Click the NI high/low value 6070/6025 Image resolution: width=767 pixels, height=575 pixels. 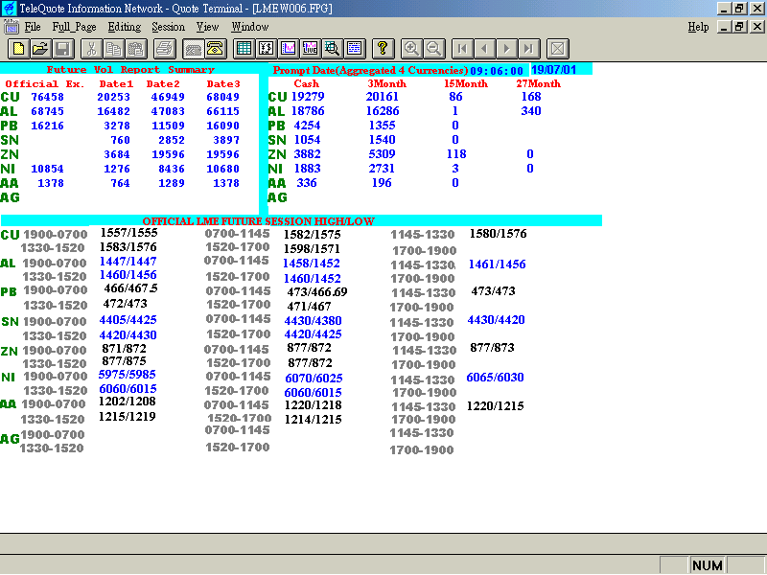click(x=314, y=379)
